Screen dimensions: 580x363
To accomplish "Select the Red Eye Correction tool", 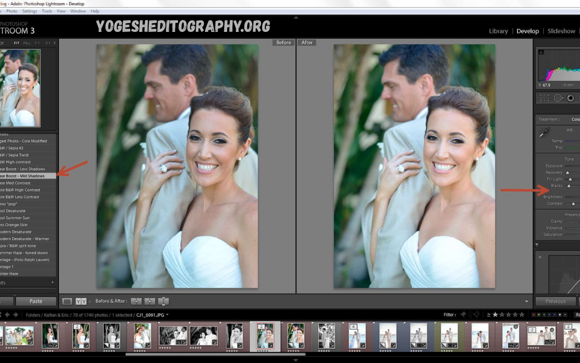I will point(571,98).
